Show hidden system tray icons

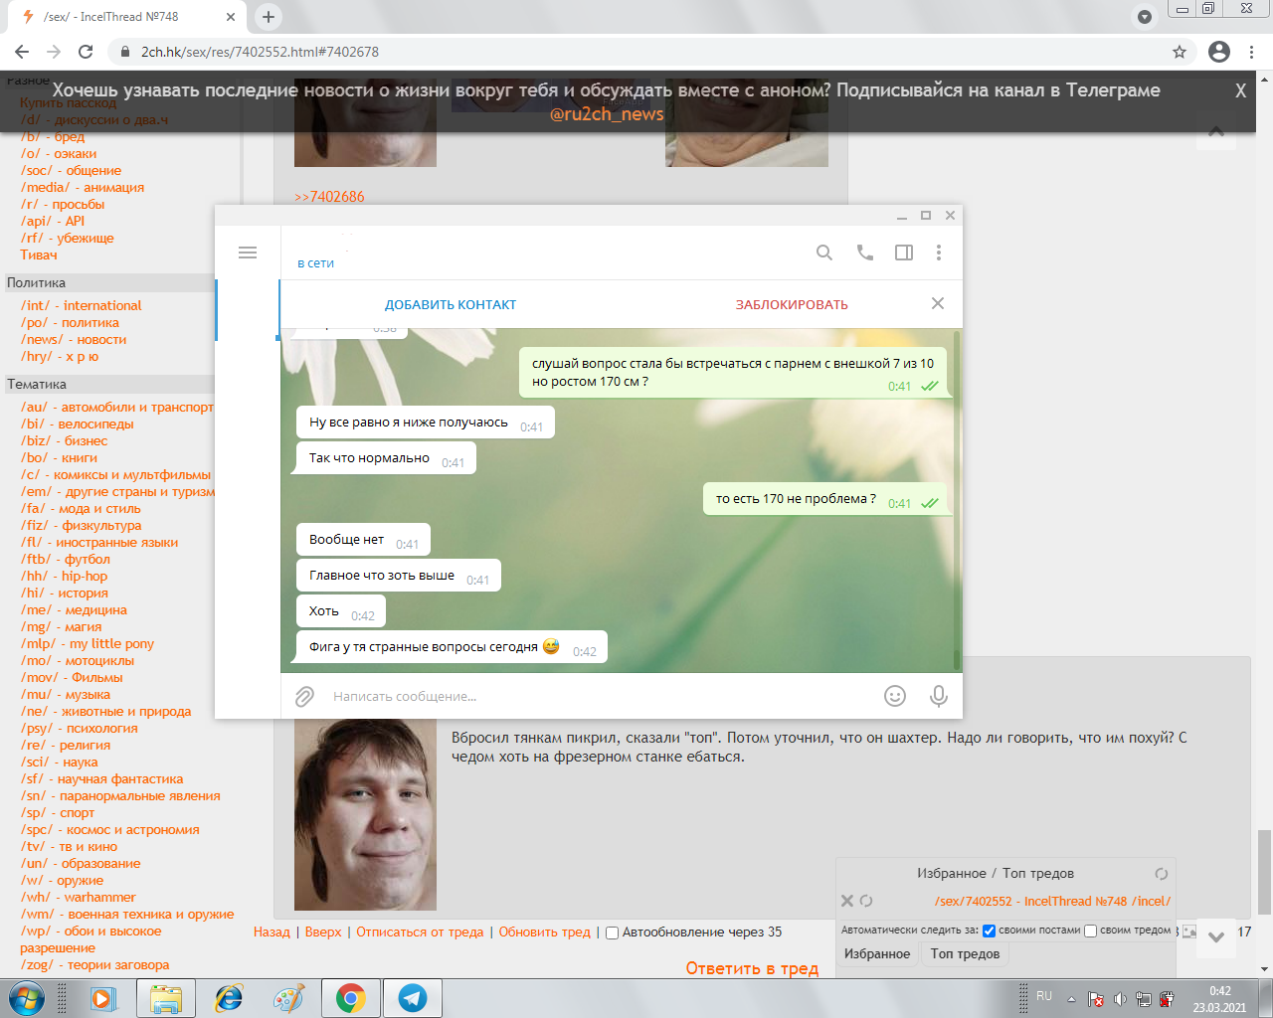tap(1071, 999)
